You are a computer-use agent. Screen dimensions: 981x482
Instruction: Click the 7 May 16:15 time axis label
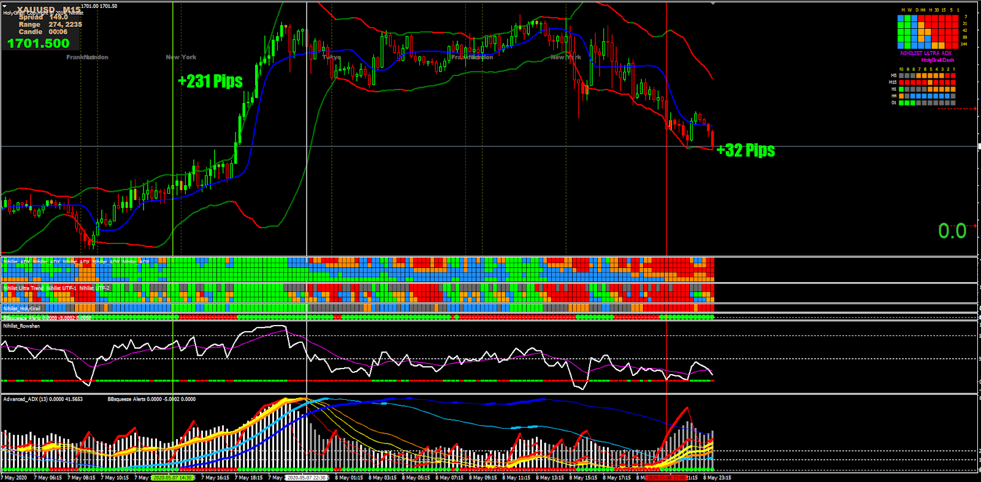coord(215,478)
